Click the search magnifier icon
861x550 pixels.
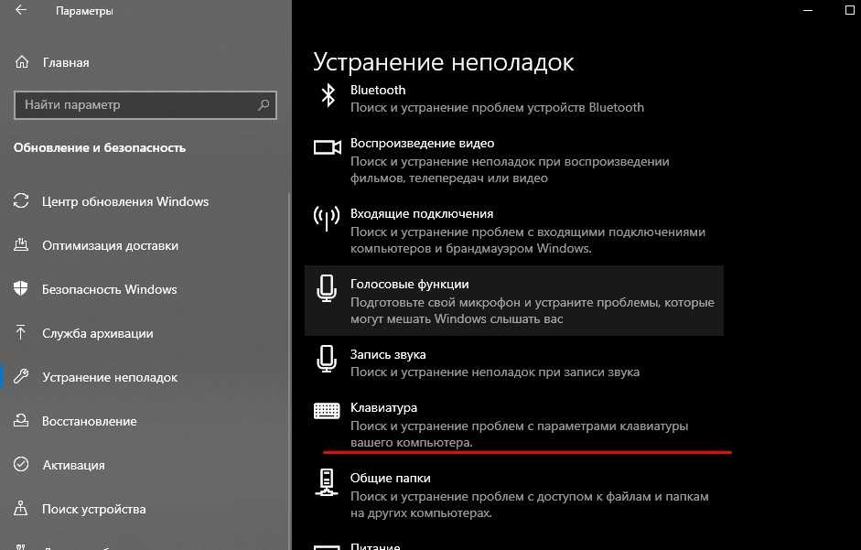264,104
